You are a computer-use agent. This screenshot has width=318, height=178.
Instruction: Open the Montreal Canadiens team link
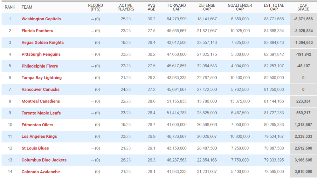tap(41, 101)
